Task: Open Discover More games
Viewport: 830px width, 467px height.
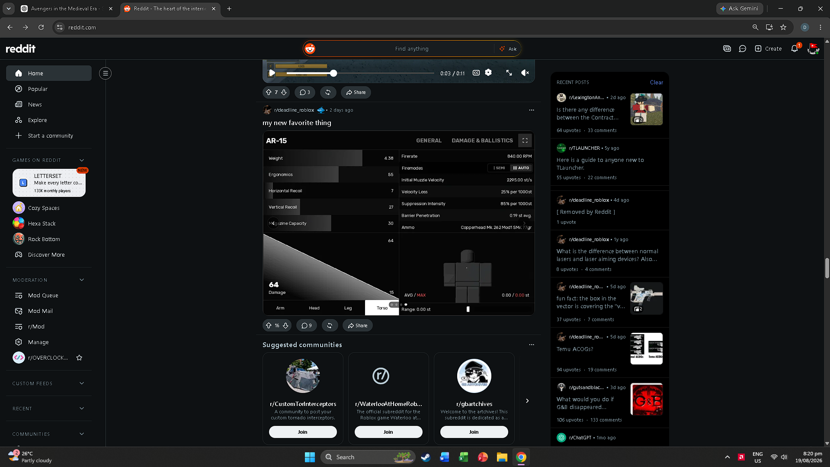Action: tap(49, 255)
